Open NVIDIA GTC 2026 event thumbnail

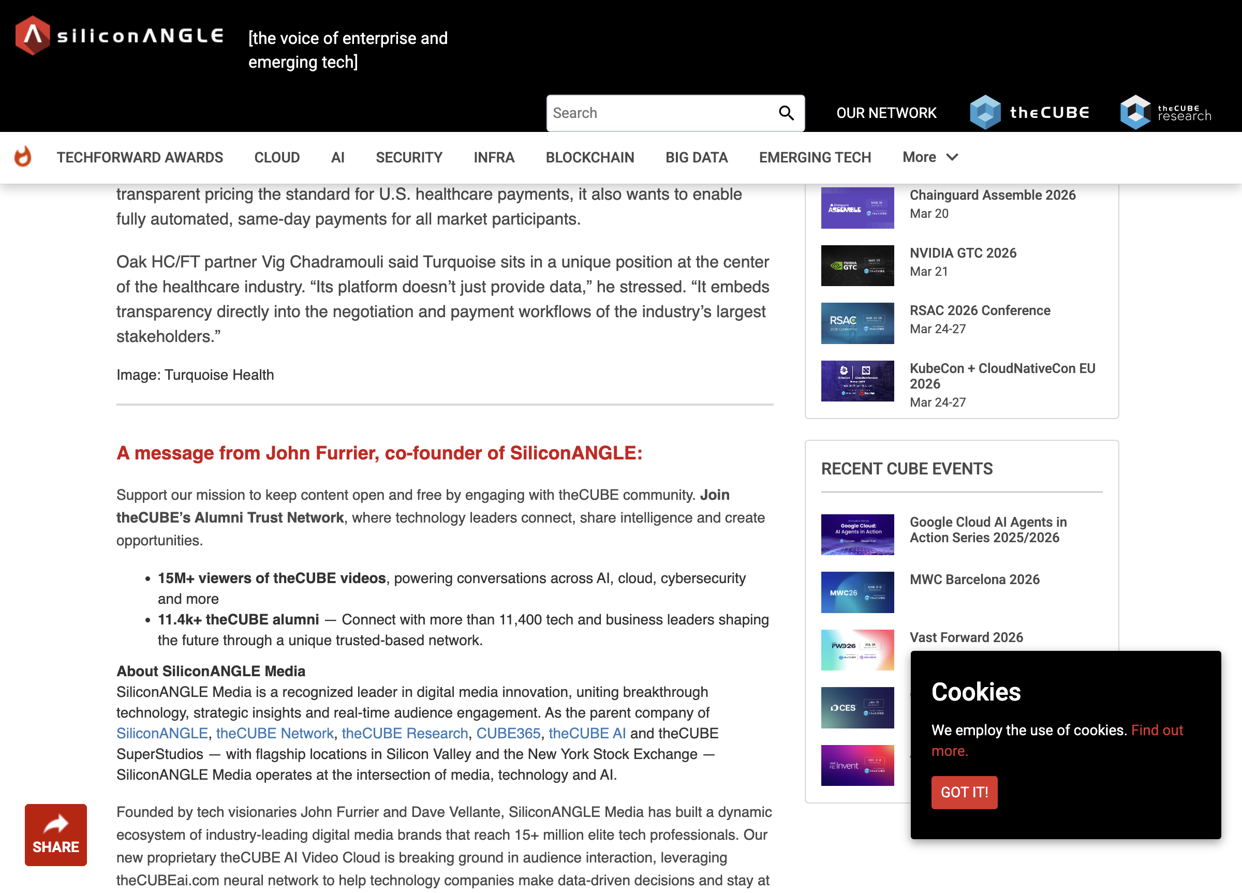(857, 266)
